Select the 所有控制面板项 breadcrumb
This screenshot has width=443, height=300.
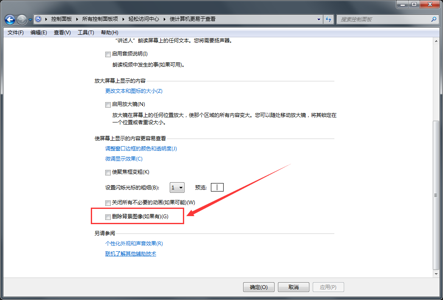100,19
